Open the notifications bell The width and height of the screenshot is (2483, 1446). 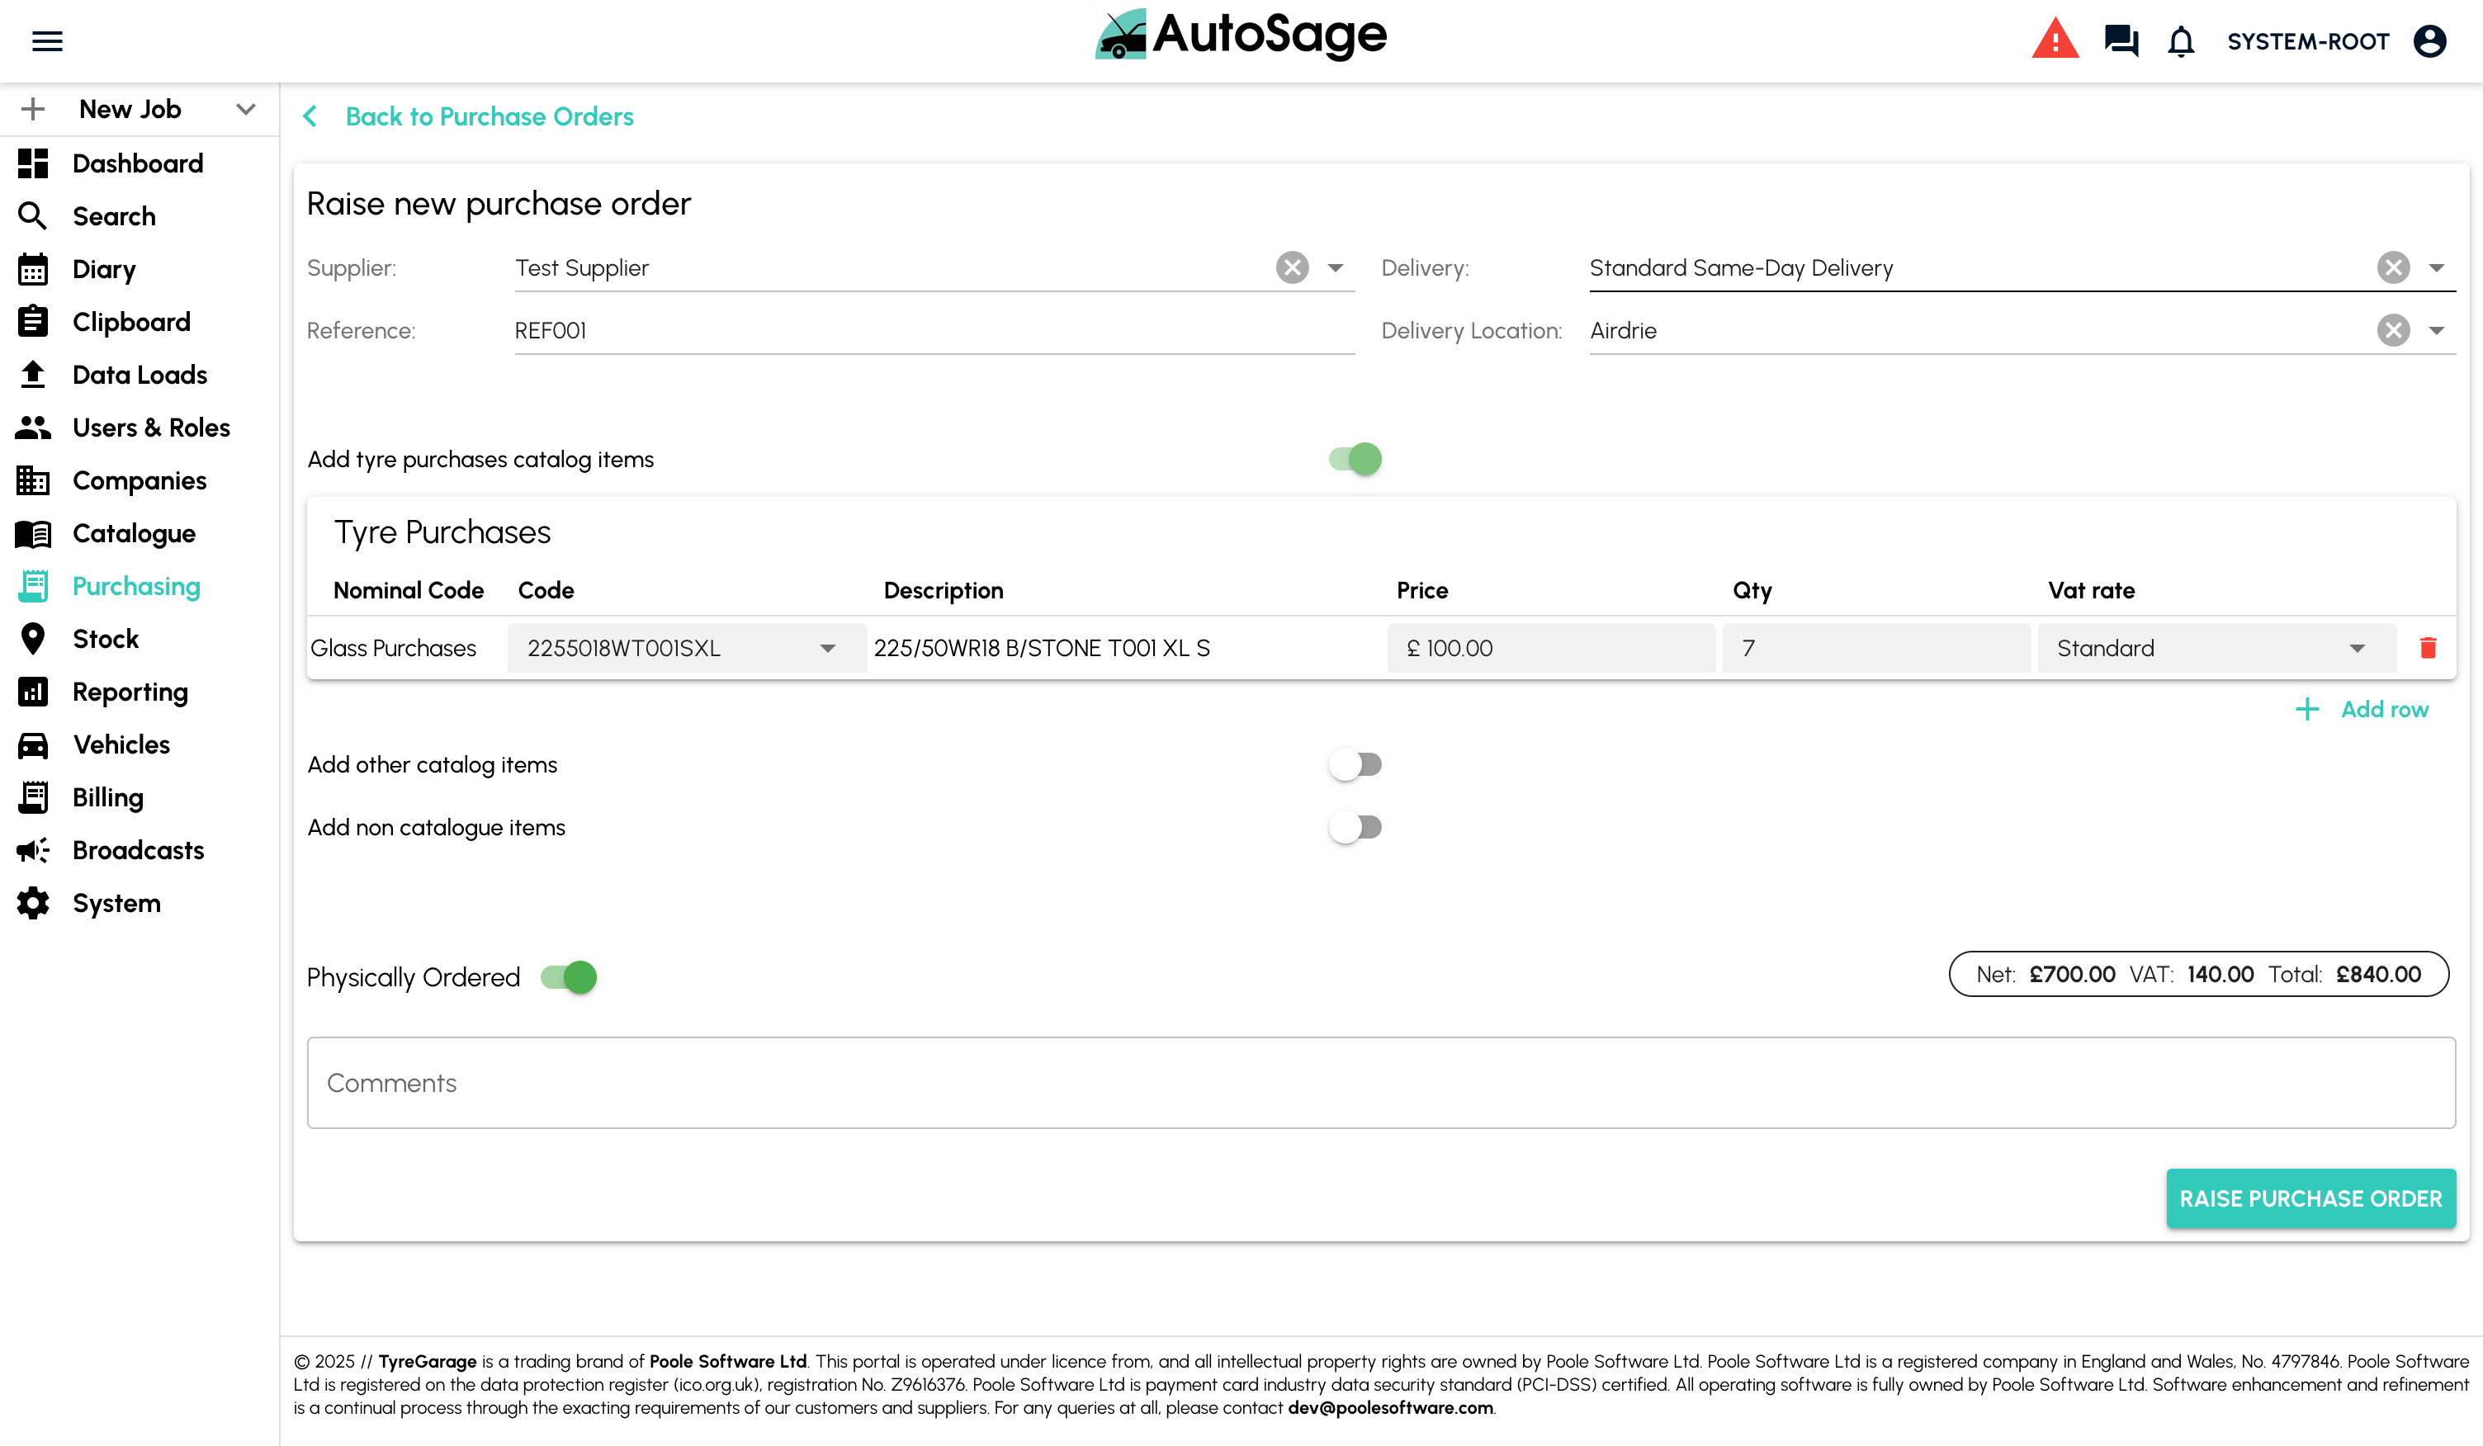[x=2181, y=41]
